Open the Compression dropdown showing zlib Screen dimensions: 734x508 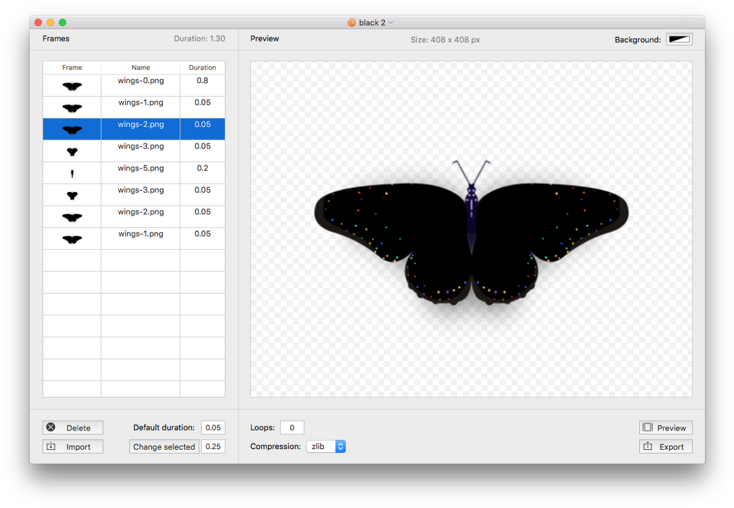(x=322, y=446)
